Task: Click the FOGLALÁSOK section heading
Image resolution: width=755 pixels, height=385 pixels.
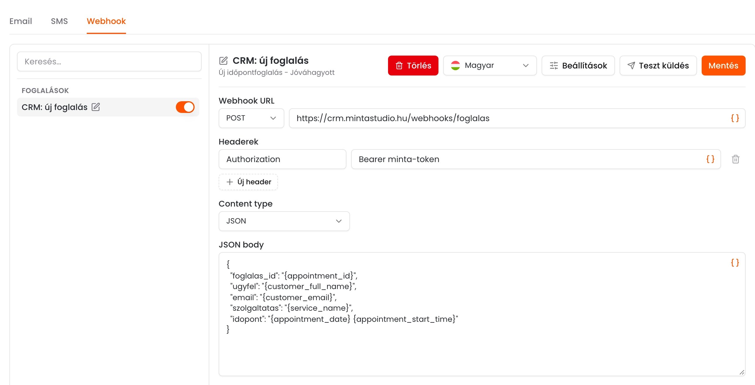Action: [45, 91]
